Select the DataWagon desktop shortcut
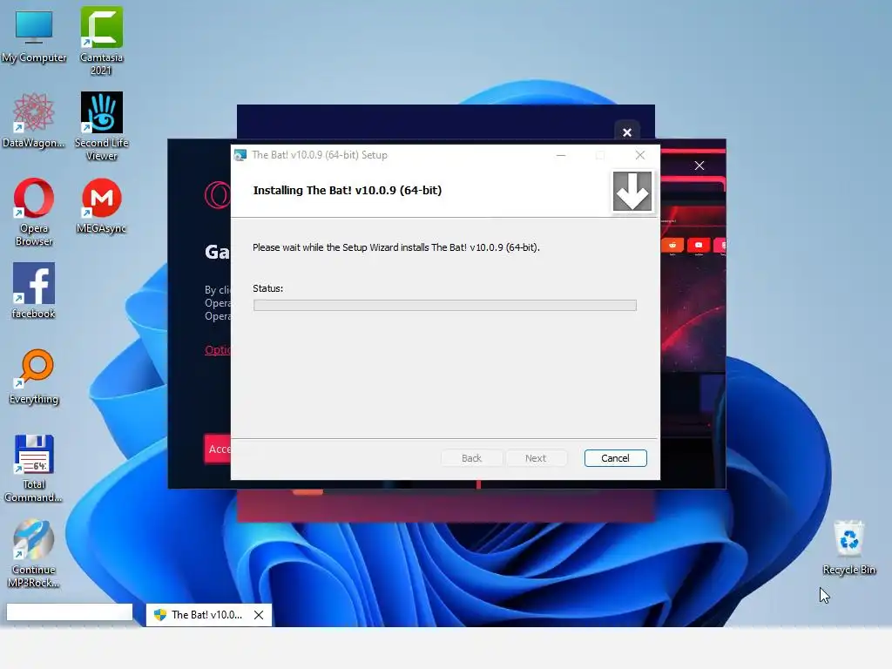Viewport: 892px width, 669px height. pos(34,120)
